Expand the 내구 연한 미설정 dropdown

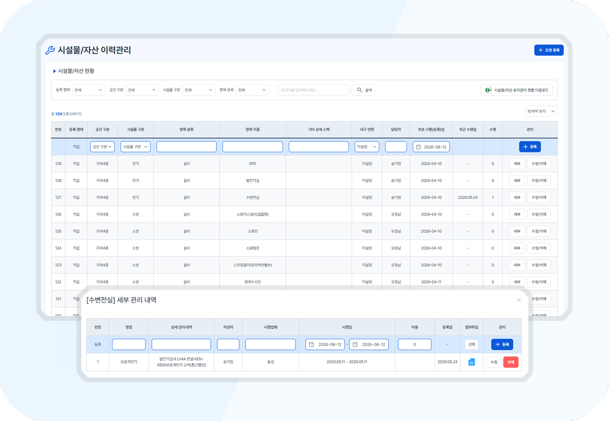[367, 147]
